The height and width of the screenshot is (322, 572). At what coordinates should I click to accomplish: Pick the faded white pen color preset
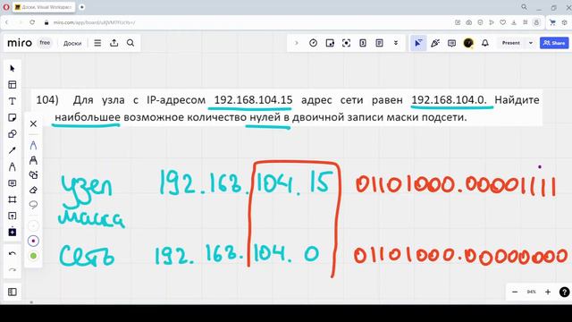[x=33, y=226]
